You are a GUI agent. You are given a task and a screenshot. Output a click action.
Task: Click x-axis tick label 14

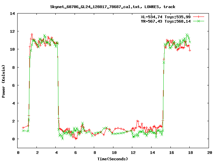[152, 153]
